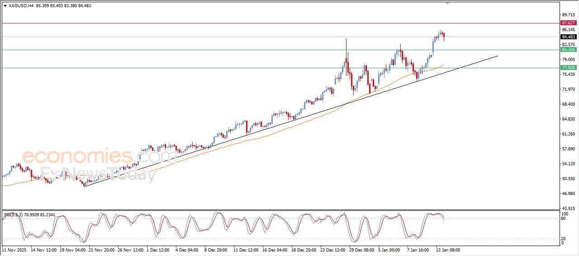Click the stochastic 20 level scale label

[x=563, y=238]
